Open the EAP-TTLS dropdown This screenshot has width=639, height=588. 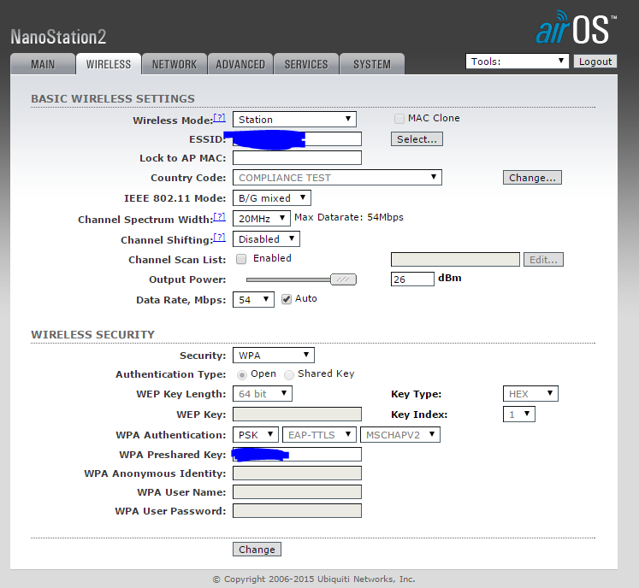tap(320, 434)
